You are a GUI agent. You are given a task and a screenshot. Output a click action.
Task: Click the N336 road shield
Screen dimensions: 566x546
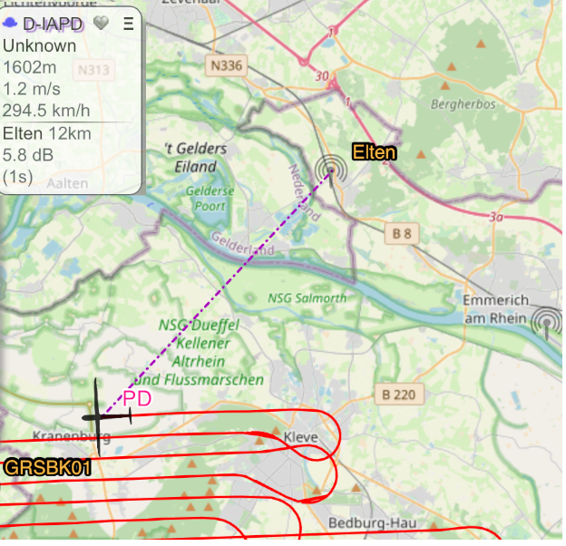click(x=227, y=65)
